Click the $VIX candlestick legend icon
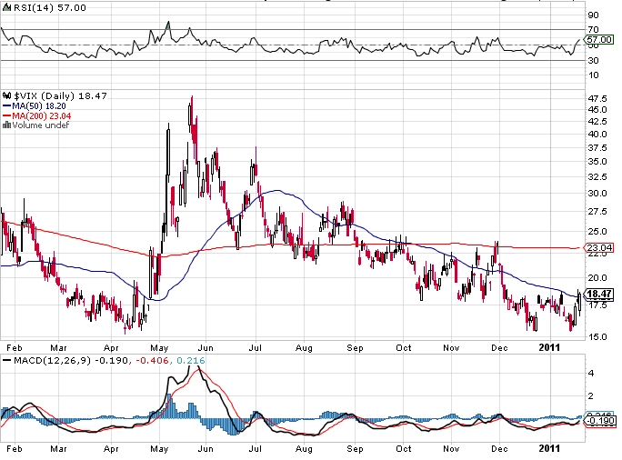 pyautogui.click(x=6, y=95)
